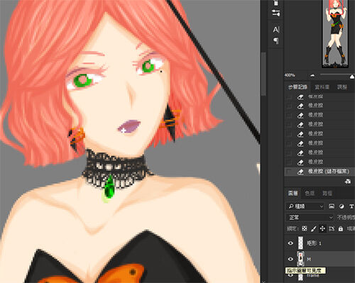Open the 正常 blend mode dropdown
The width and height of the screenshot is (355, 283).
(x=310, y=217)
